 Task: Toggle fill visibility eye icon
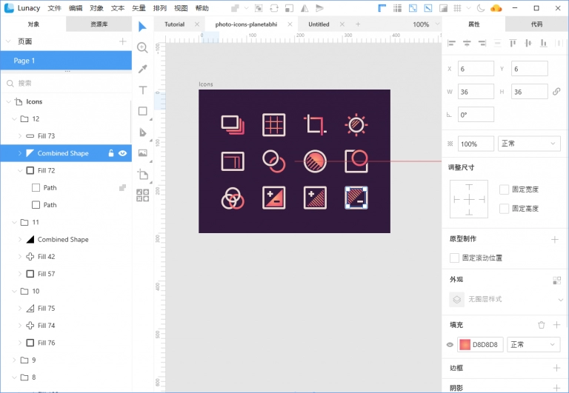pos(450,345)
